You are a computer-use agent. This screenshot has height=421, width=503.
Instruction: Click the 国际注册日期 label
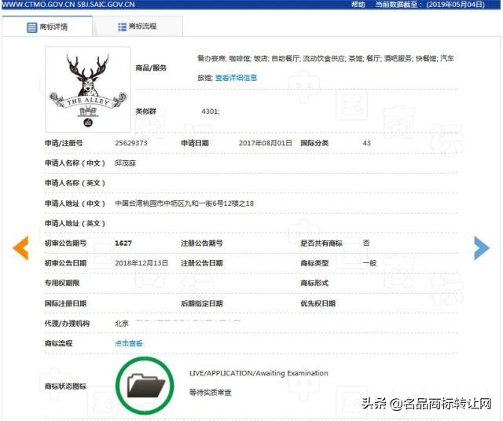(65, 303)
